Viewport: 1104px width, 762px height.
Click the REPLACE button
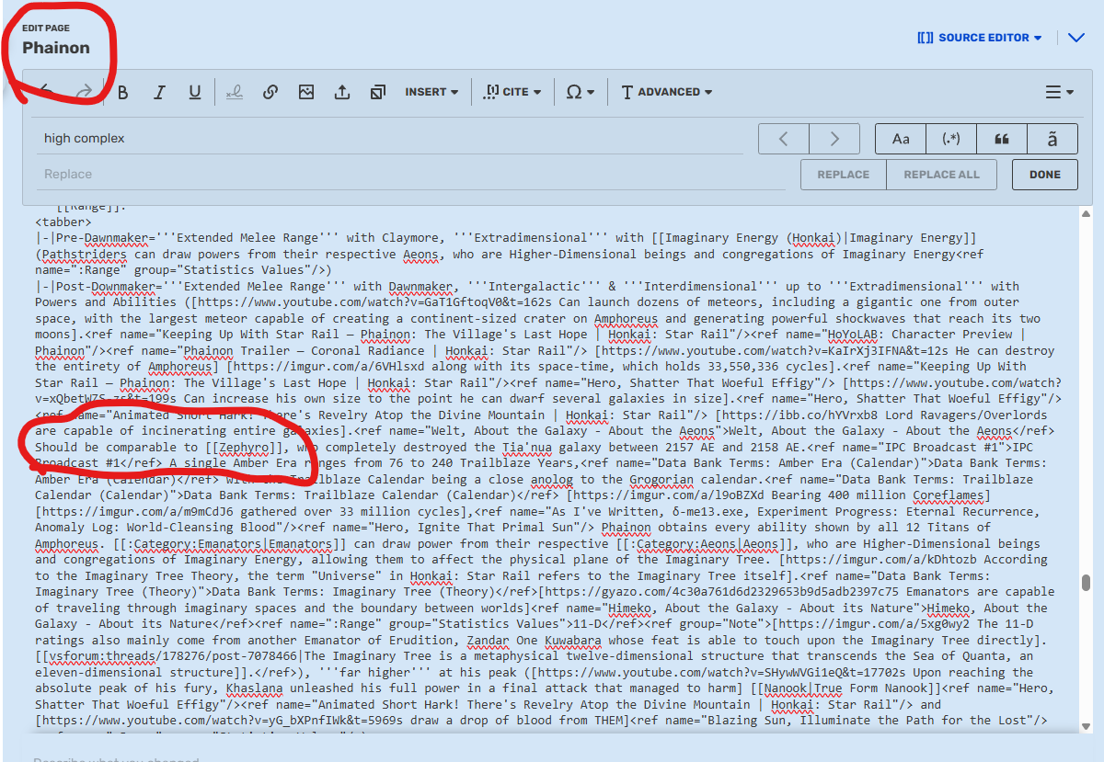[x=844, y=175]
